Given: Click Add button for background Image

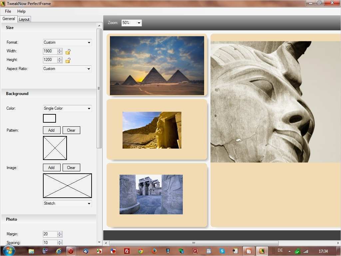Looking at the screenshot, I should coord(52,168).
